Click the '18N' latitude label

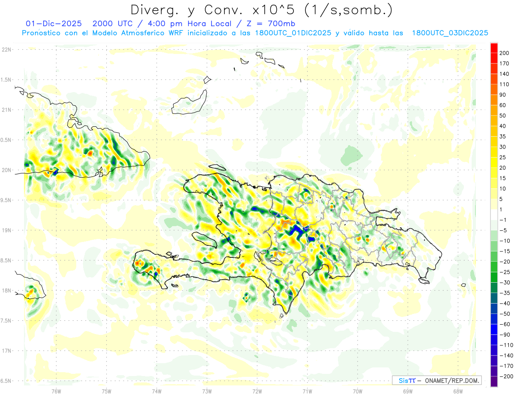point(6,291)
